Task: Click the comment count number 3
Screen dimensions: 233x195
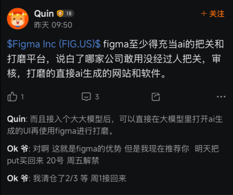Action: click(97, 97)
